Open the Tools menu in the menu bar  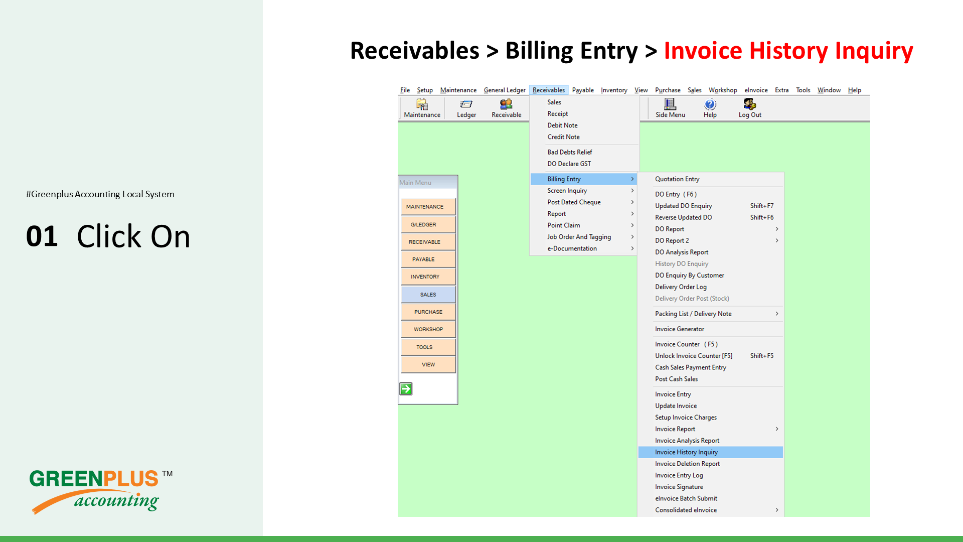[803, 90]
